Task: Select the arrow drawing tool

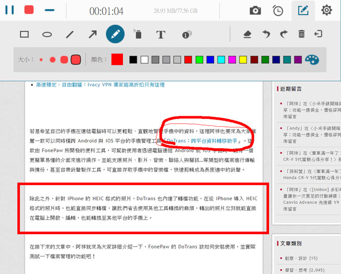Action: [x=93, y=35]
